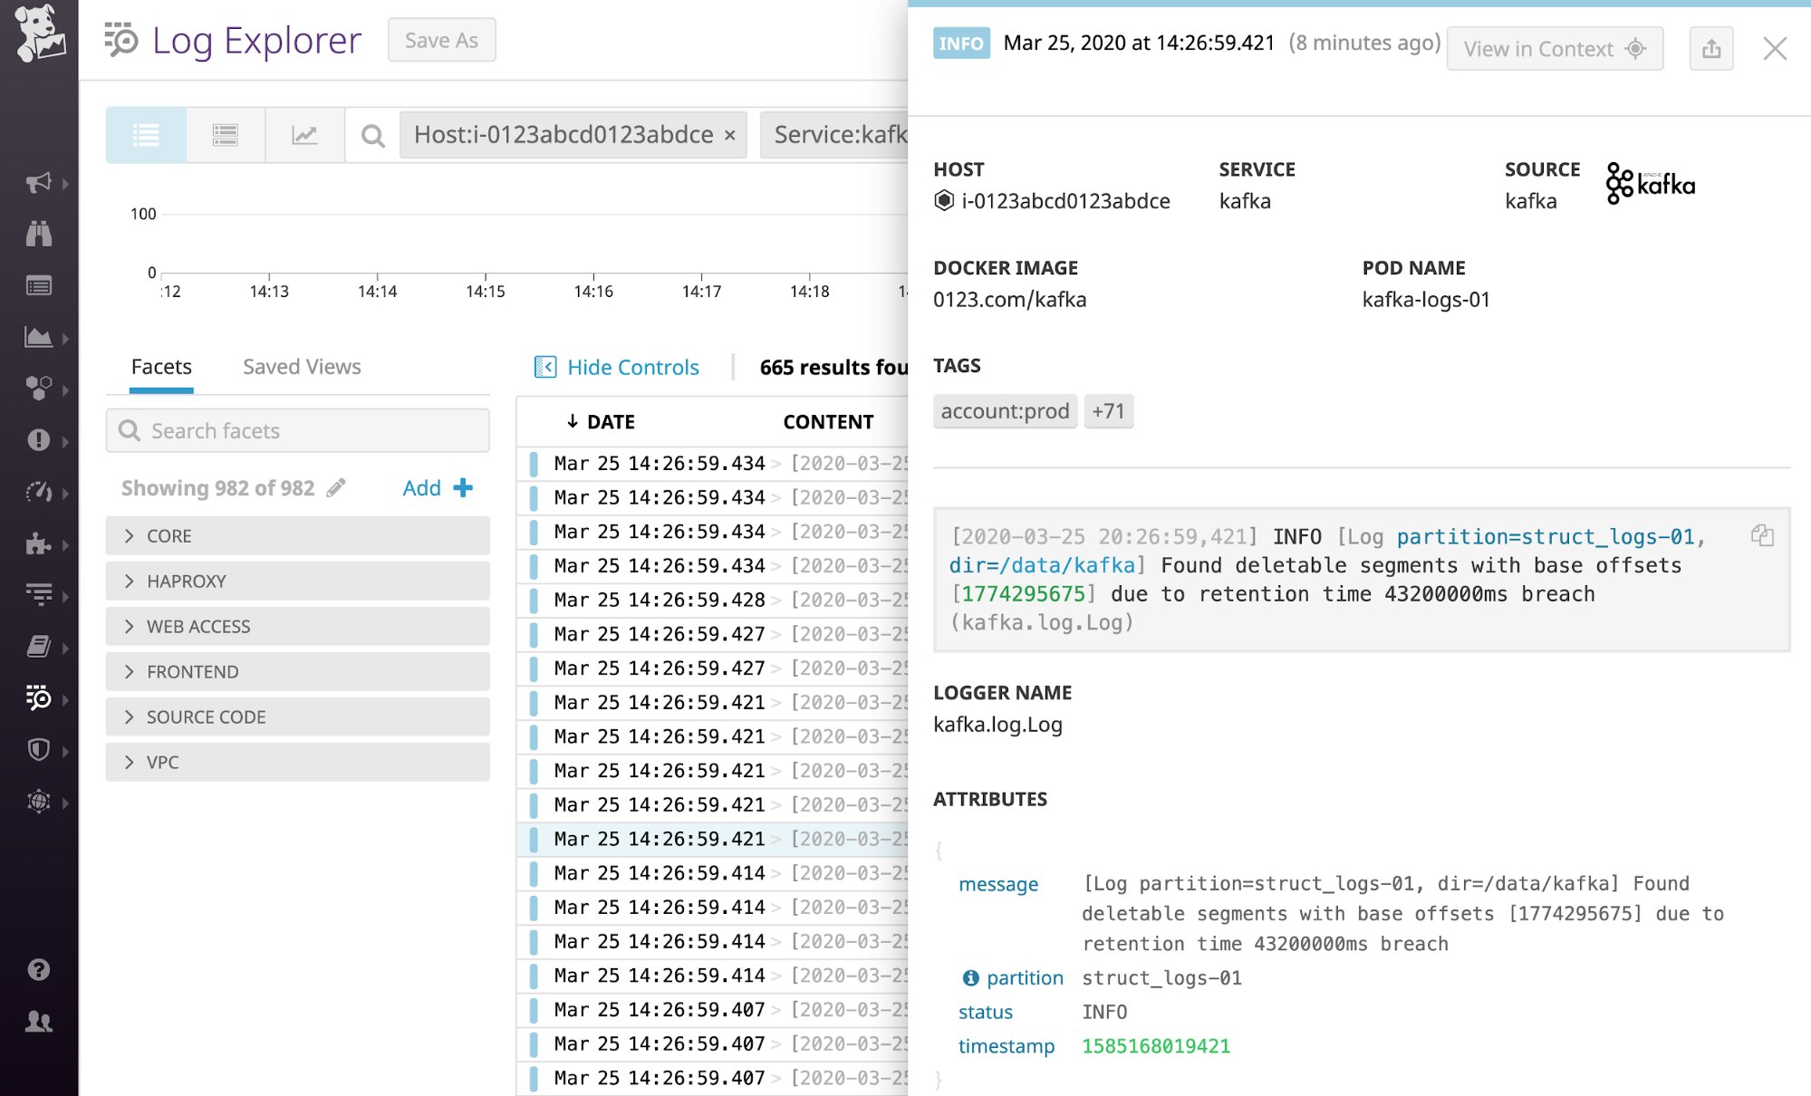This screenshot has width=1811, height=1096.
Task: Open the binoculars icon in sidebar
Action: pyautogui.click(x=38, y=234)
